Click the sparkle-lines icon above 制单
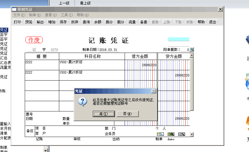 160,134
